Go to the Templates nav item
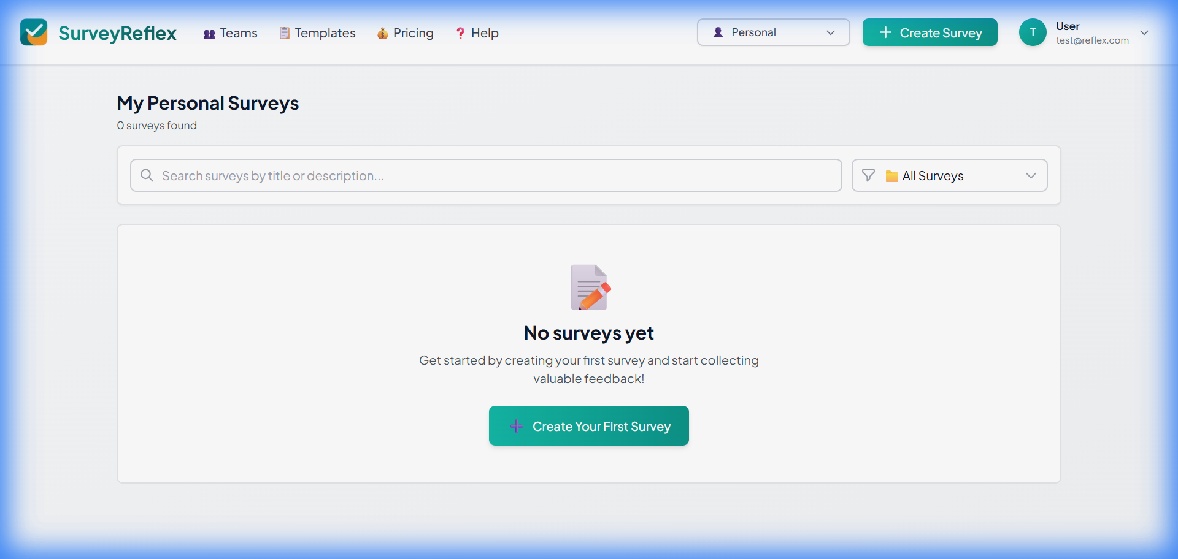 pyautogui.click(x=325, y=33)
